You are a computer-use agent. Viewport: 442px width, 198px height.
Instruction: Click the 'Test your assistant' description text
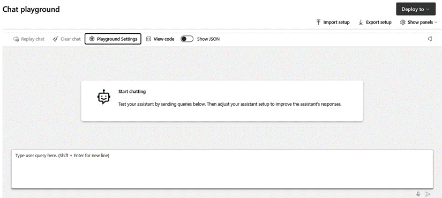tap(230, 104)
